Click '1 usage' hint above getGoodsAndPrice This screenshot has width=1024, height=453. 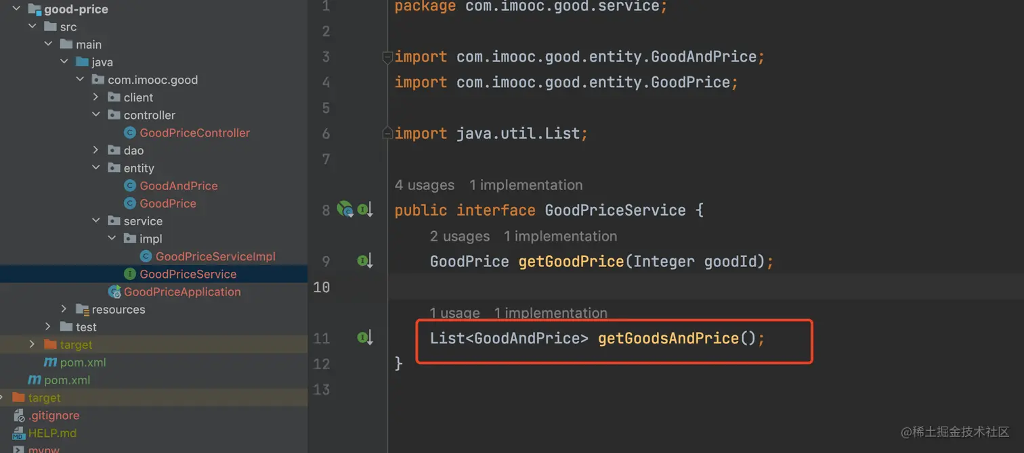click(455, 313)
